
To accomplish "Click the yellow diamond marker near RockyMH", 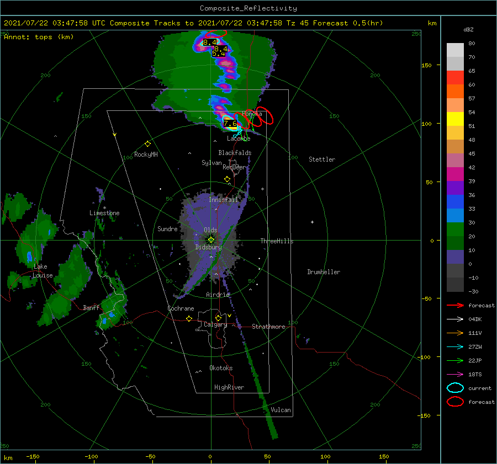I will [x=147, y=144].
